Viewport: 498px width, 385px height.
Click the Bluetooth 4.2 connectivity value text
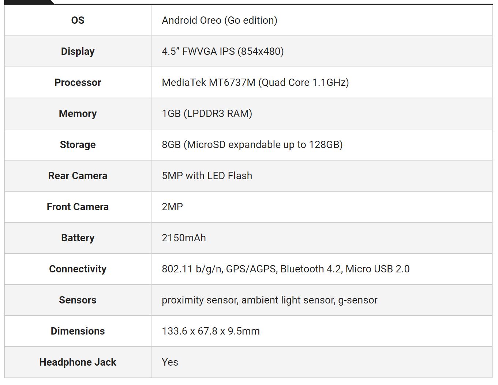tap(311, 269)
